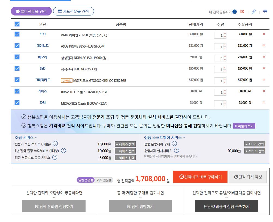Screen dimensions: 273x222
Task: Expand the 정품 소프트웨어 서비스 section arrow
Action: pyautogui.click(x=184, y=137)
